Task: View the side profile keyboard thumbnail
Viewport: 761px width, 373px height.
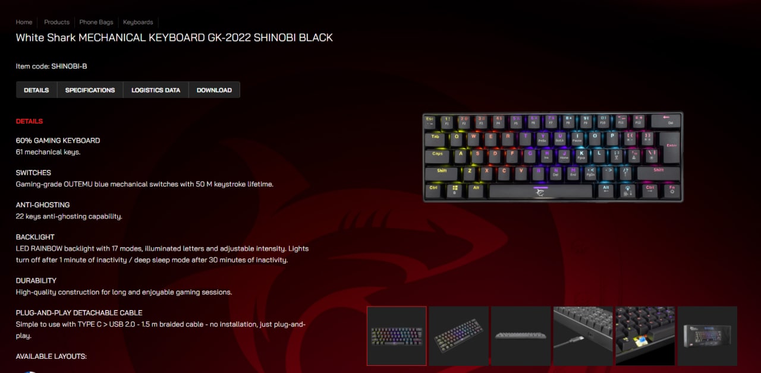Action: (x=521, y=336)
